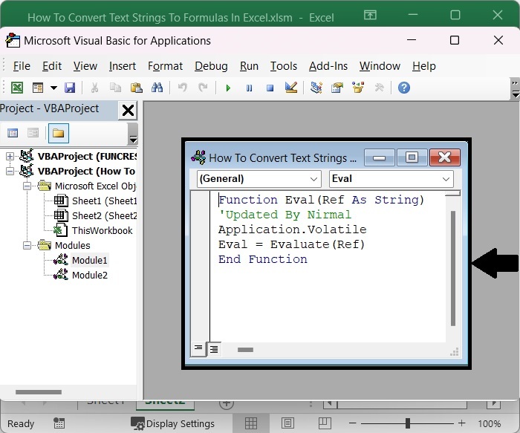Click the Cut scissors icon
Image resolution: width=520 pixels, height=433 pixels.
(x=94, y=88)
